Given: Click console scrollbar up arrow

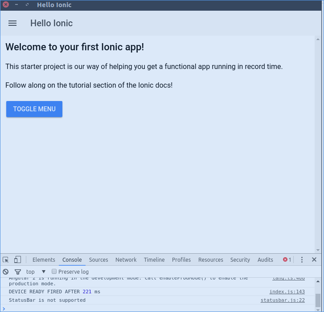Looking at the screenshot, I should coord(318,281).
